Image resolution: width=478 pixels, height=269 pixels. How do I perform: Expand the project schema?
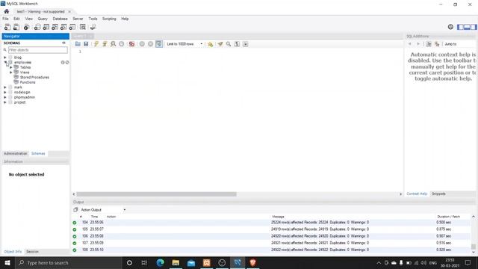pos(5,102)
